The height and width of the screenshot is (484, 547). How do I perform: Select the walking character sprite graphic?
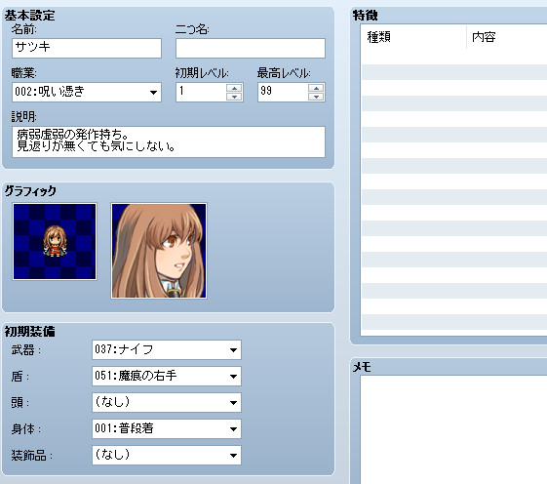point(55,242)
